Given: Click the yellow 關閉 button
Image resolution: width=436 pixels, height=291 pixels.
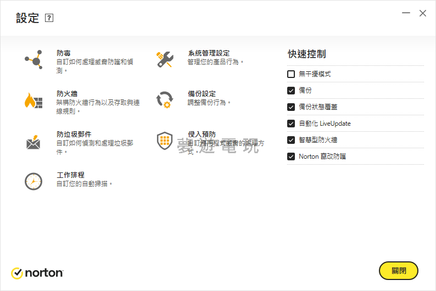Looking at the screenshot, I should (x=399, y=271).
